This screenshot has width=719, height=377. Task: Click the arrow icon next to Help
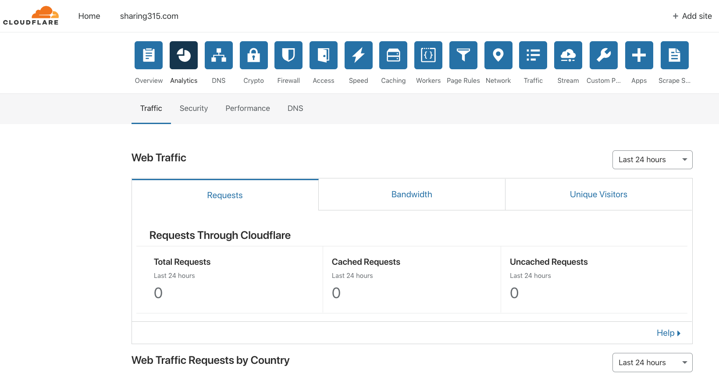pos(679,333)
